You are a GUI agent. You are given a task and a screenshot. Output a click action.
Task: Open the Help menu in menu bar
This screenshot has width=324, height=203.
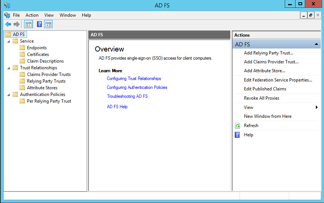click(x=86, y=15)
